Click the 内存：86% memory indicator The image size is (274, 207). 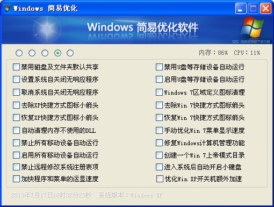pyautogui.click(x=213, y=53)
